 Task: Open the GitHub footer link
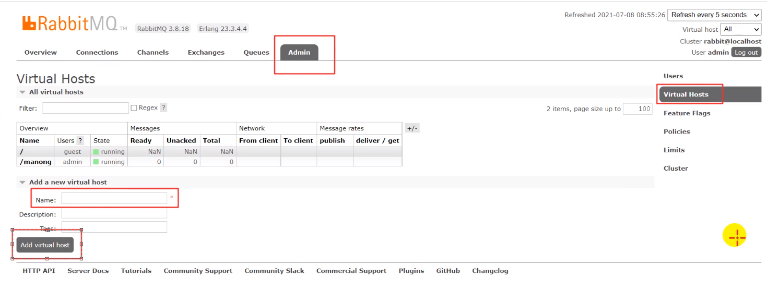coord(448,271)
